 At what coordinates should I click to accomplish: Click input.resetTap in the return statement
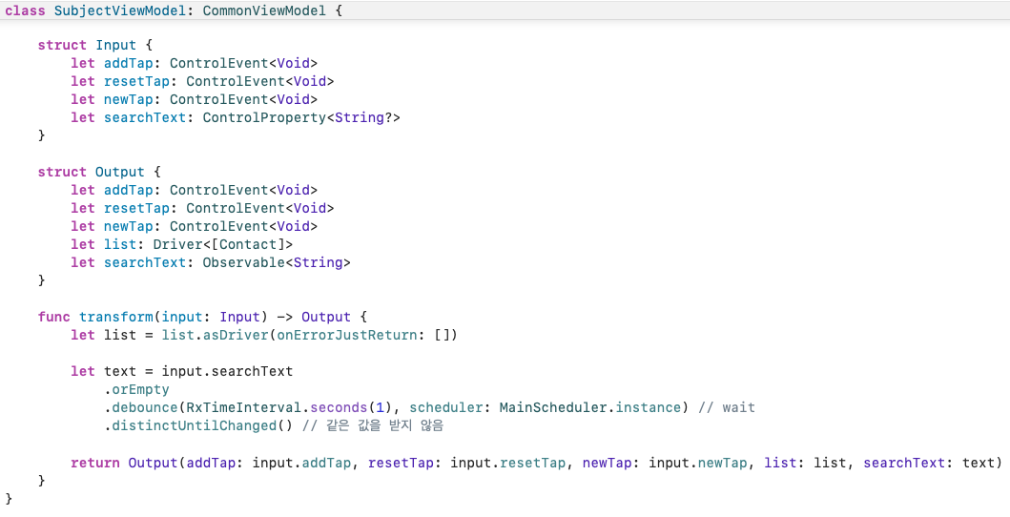(508, 463)
